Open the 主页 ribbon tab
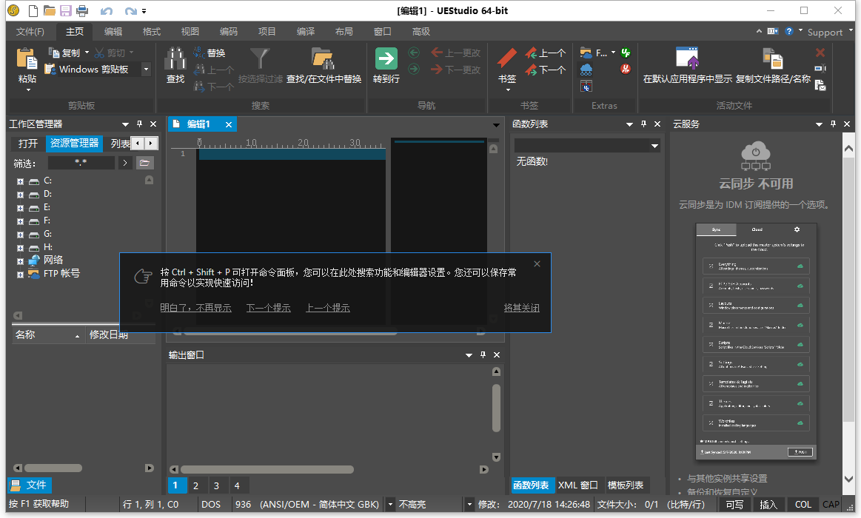Viewport: 861px width, 518px height. click(75, 32)
